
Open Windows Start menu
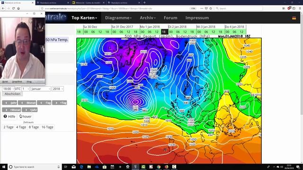coord(4,167)
